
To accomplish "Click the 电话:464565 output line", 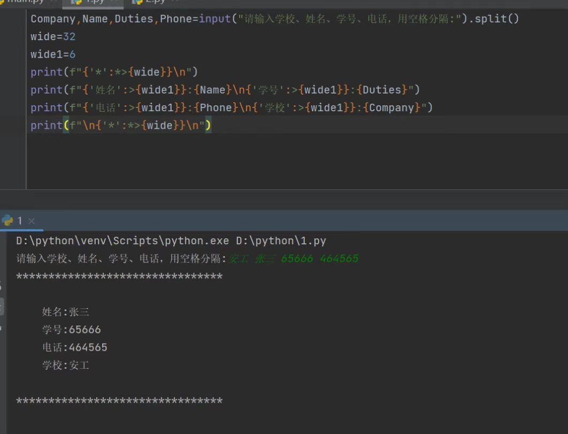I will coord(75,347).
